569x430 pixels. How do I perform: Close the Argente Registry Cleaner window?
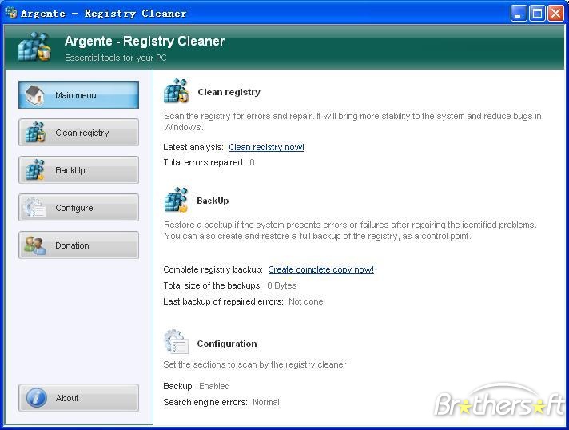tap(555, 14)
